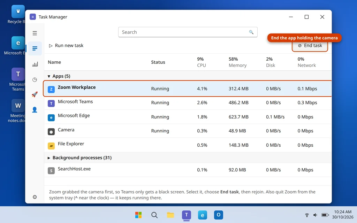Select the Processes sidebar icon
The height and width of the screenshot is (223, 357).
[35, 48]
